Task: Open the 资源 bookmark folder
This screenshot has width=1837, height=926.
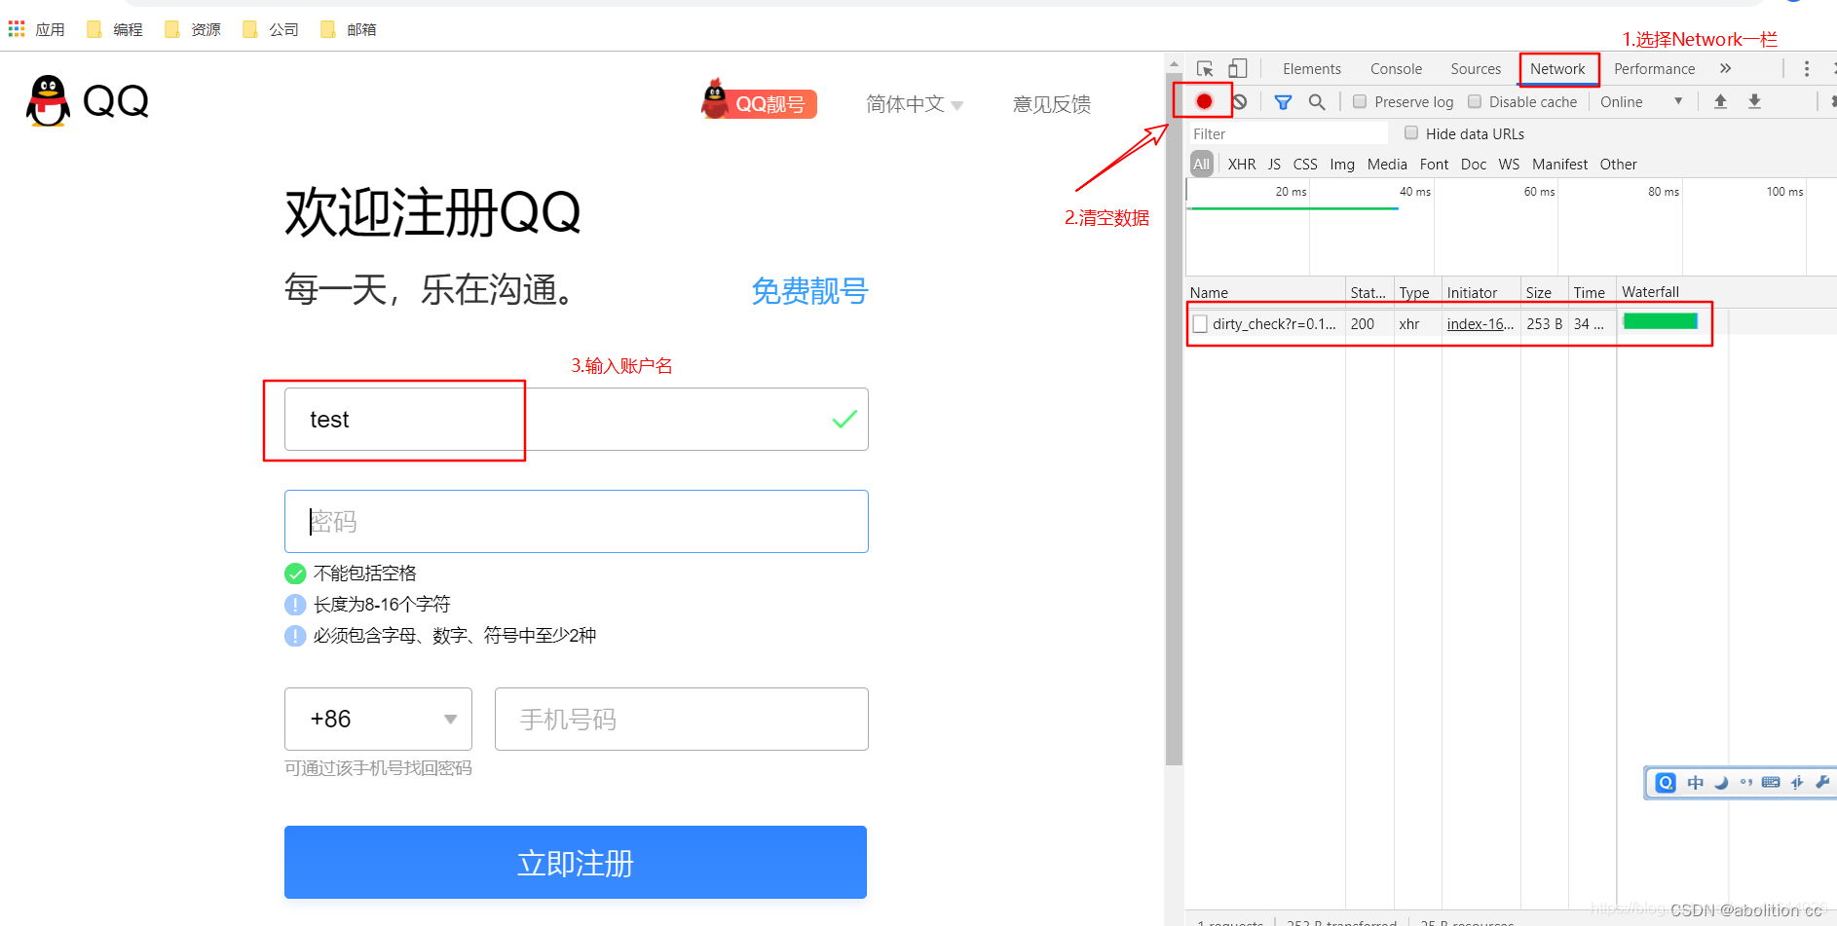Action: pyautogui.click(x=193, y=29)
